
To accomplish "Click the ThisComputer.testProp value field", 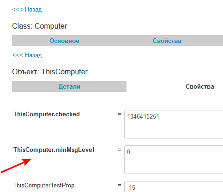I will point(174,186).
